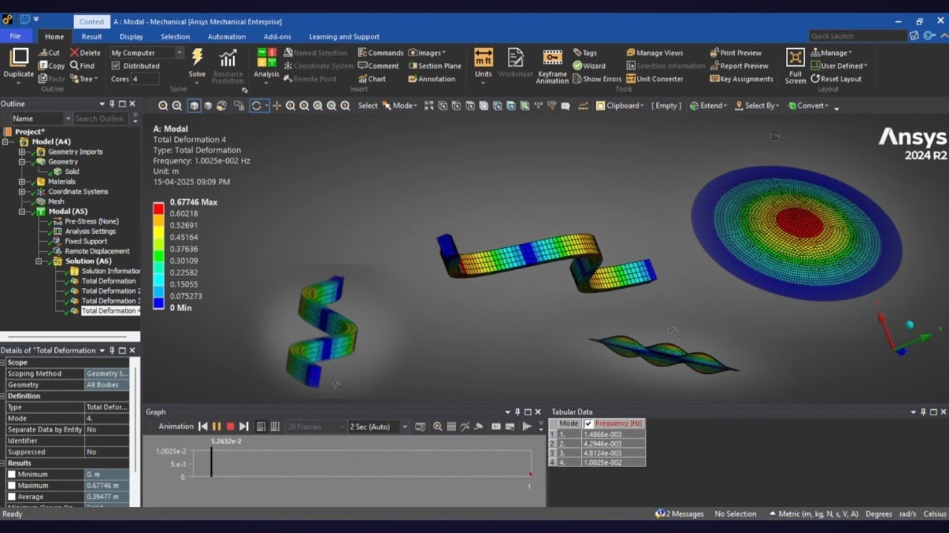Toggle the Average result checkbox

click(11, 497)
